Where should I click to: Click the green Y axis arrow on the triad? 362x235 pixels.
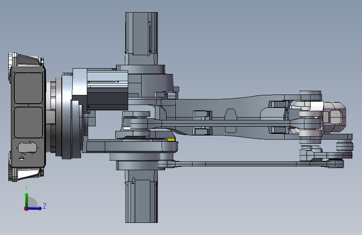coord(27,200)
